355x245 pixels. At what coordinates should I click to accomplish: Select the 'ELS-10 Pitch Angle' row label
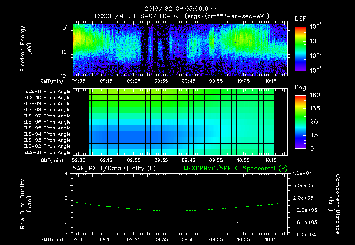(47, 98)
